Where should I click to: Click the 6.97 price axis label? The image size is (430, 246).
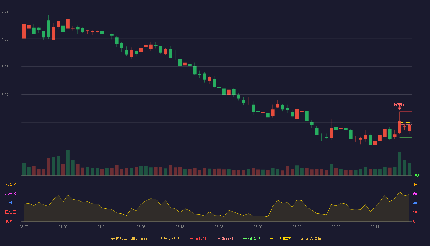pos(5,67)
